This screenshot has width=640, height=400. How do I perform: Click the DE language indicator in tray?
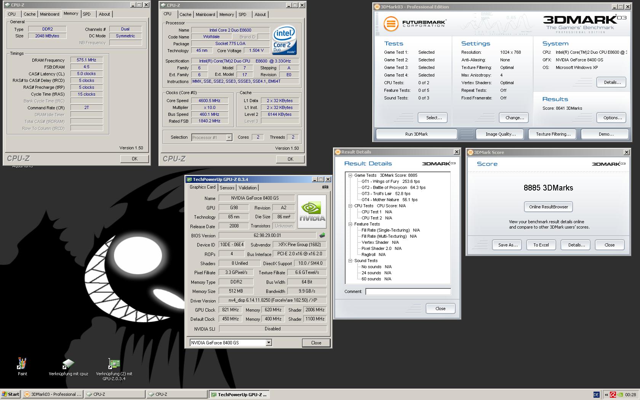click(596, 395)
